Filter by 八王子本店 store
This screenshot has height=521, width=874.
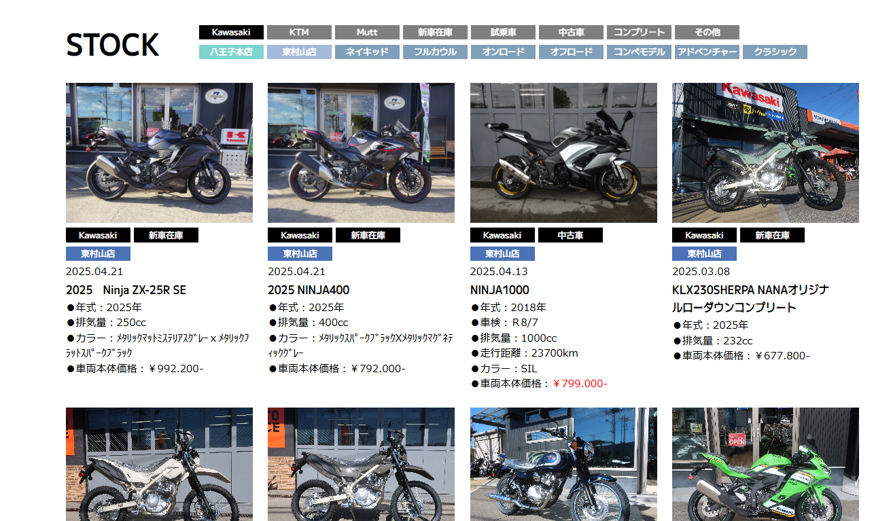(231, 52)
